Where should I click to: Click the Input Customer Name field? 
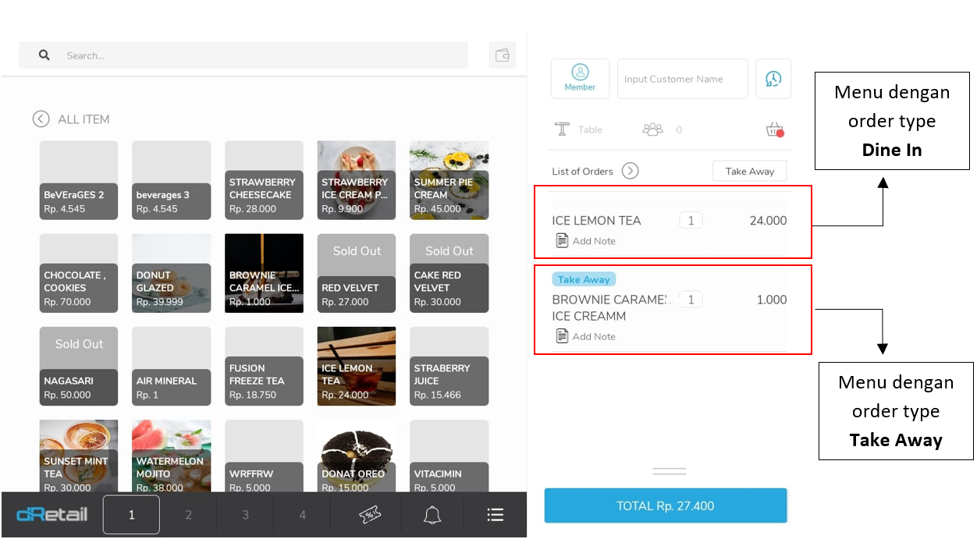pos(682,79)
